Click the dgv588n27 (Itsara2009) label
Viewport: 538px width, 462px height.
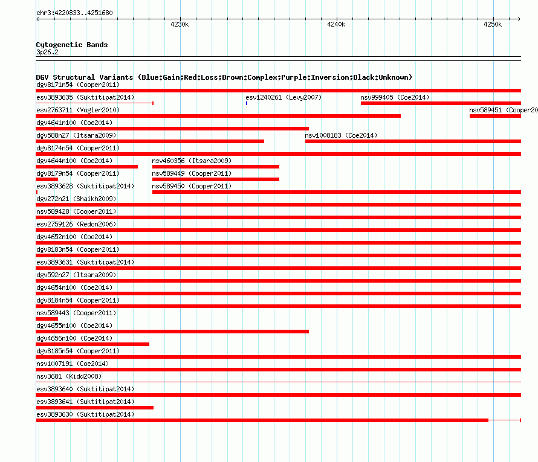point(76,135)
